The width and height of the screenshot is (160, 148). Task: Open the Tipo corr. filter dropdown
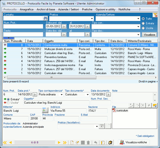(x=138, y=27)
